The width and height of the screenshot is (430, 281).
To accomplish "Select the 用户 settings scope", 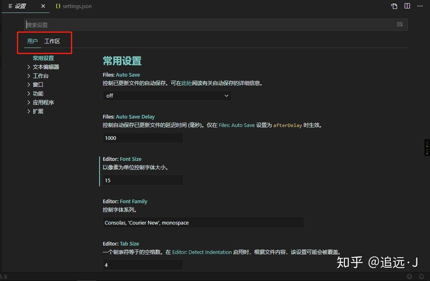I will [x=32, y=41].
